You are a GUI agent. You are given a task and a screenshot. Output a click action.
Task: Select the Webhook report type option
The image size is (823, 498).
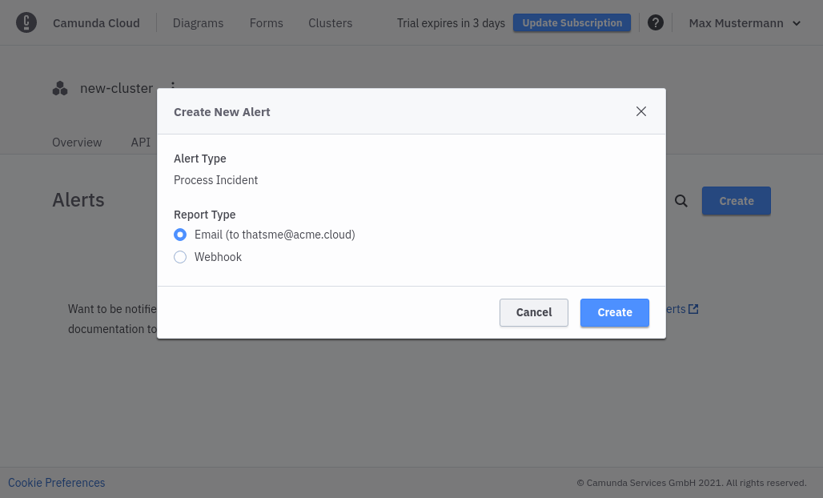tap(180, 257)
